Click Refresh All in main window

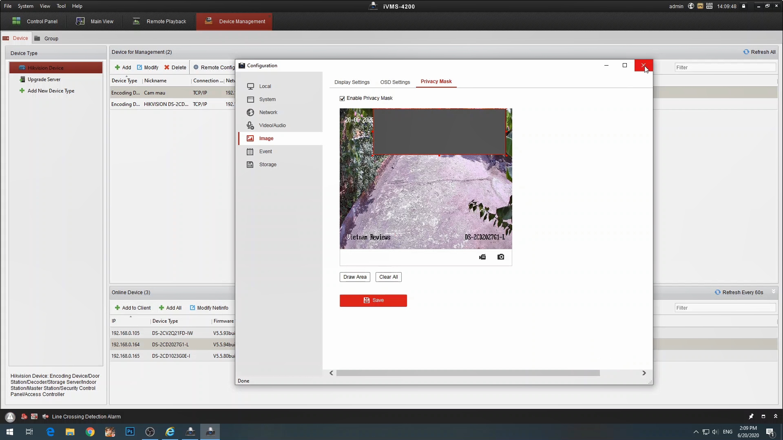[x=759, y=52]
